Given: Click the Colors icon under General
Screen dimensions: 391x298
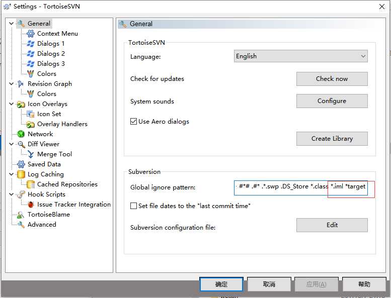Looking at the screenshot, I should (31, 74).
